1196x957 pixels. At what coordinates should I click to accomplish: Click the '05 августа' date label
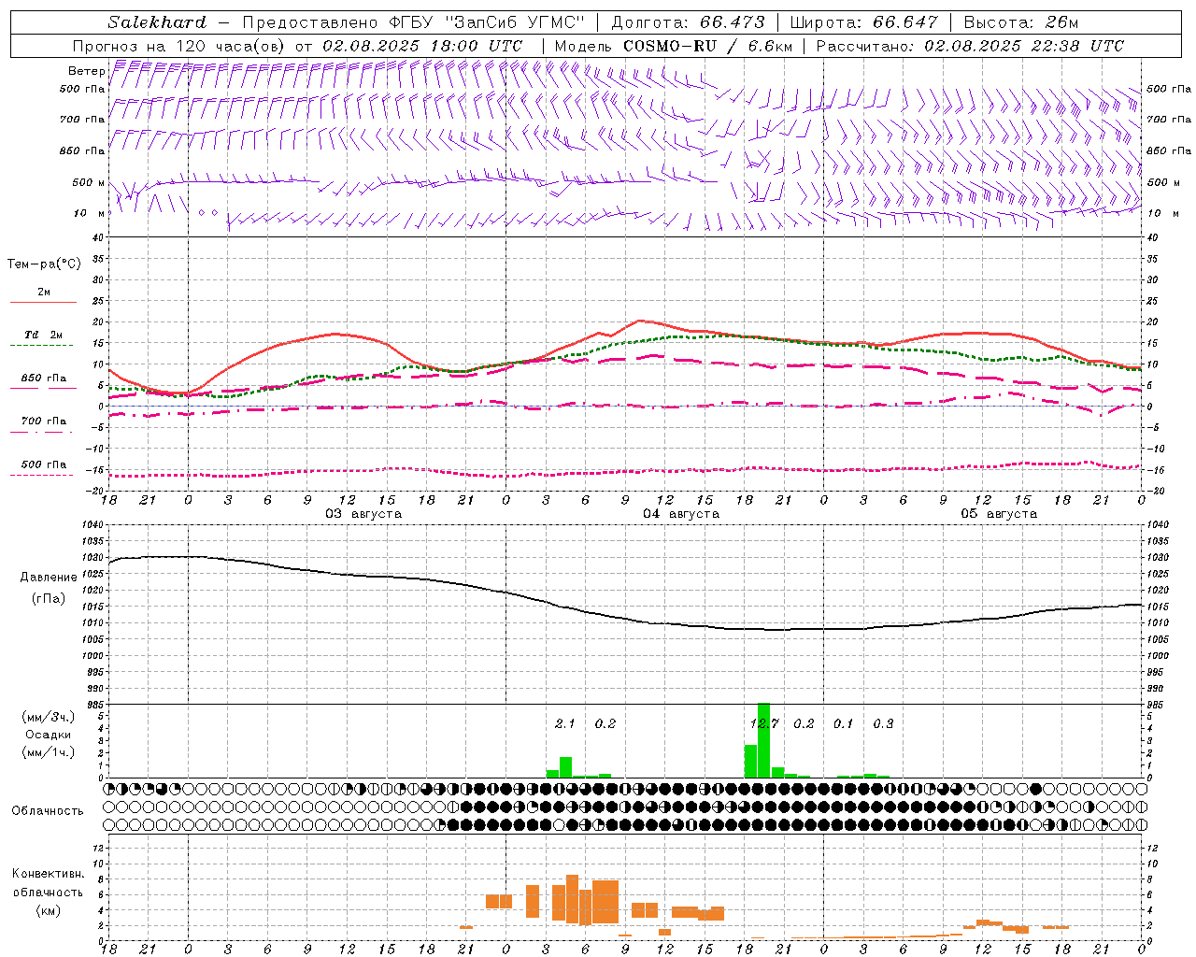tap(999, 514)
